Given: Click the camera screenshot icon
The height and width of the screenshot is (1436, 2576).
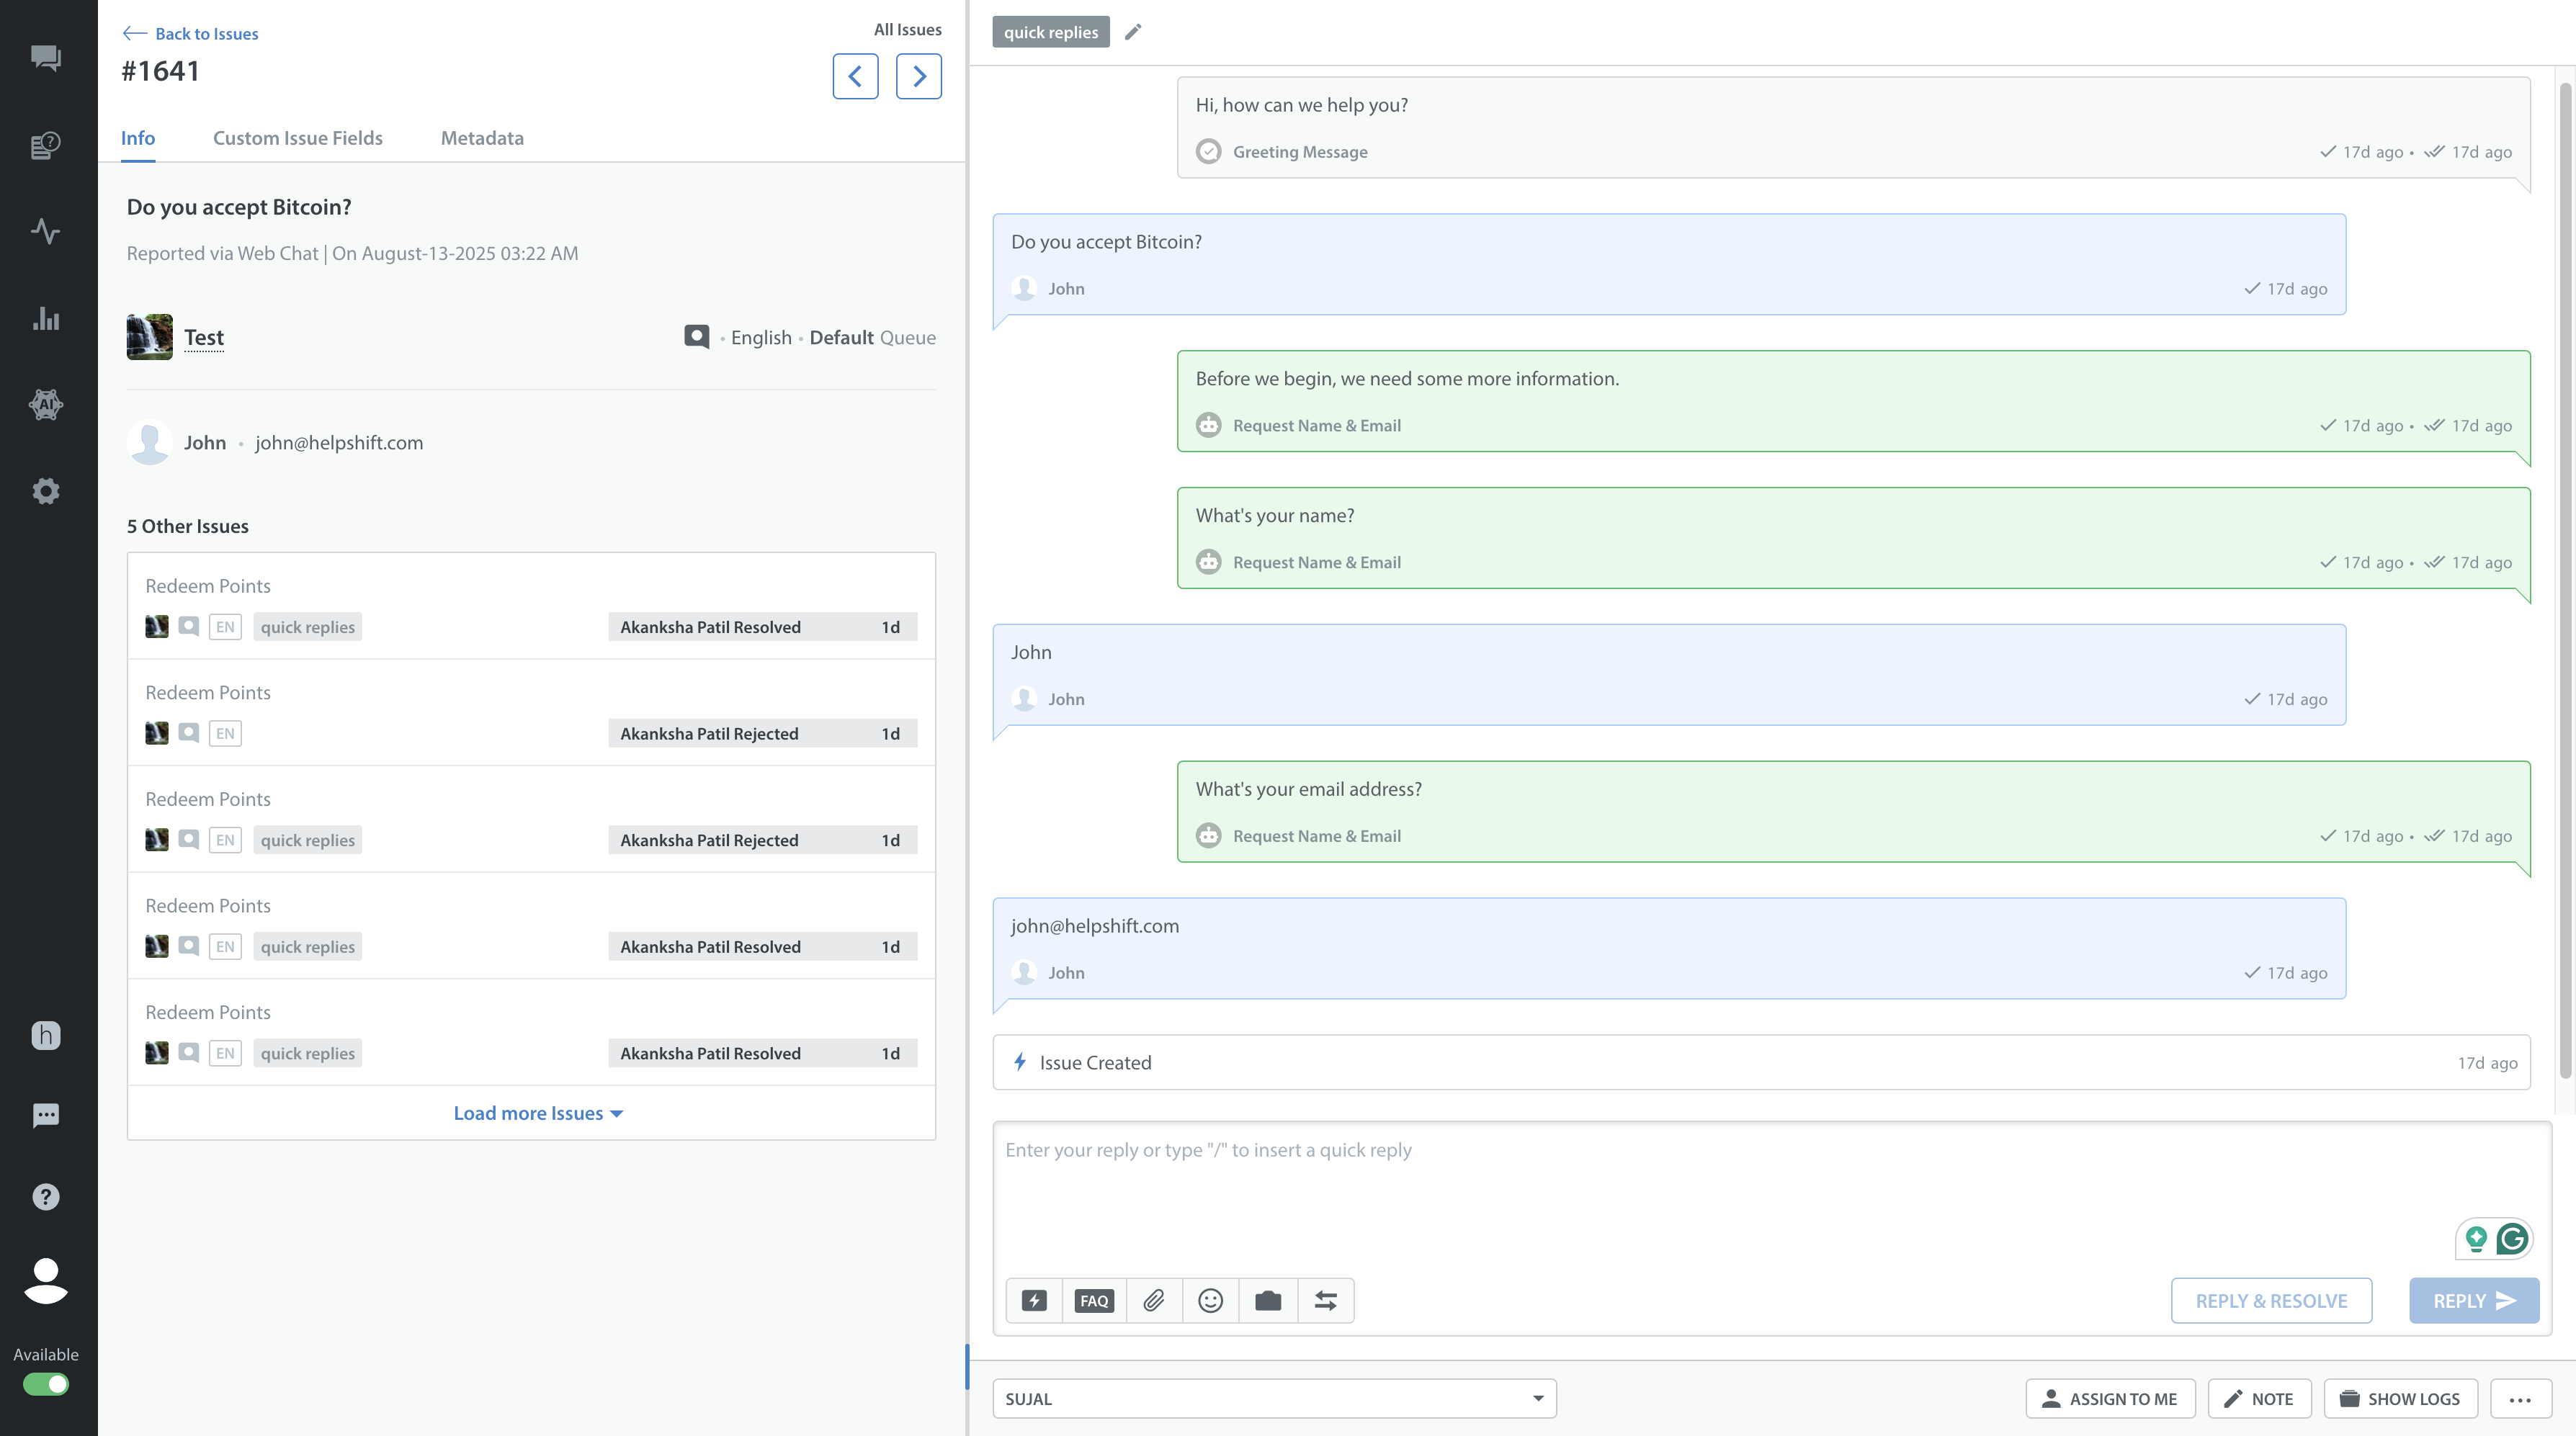Looking at the screenshot, I should pos(1268,1301).
